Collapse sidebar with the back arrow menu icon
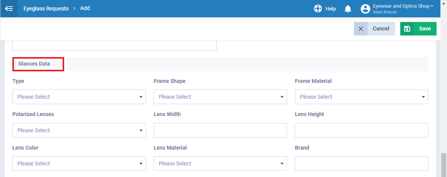447x177 pixels. point(9,8)
